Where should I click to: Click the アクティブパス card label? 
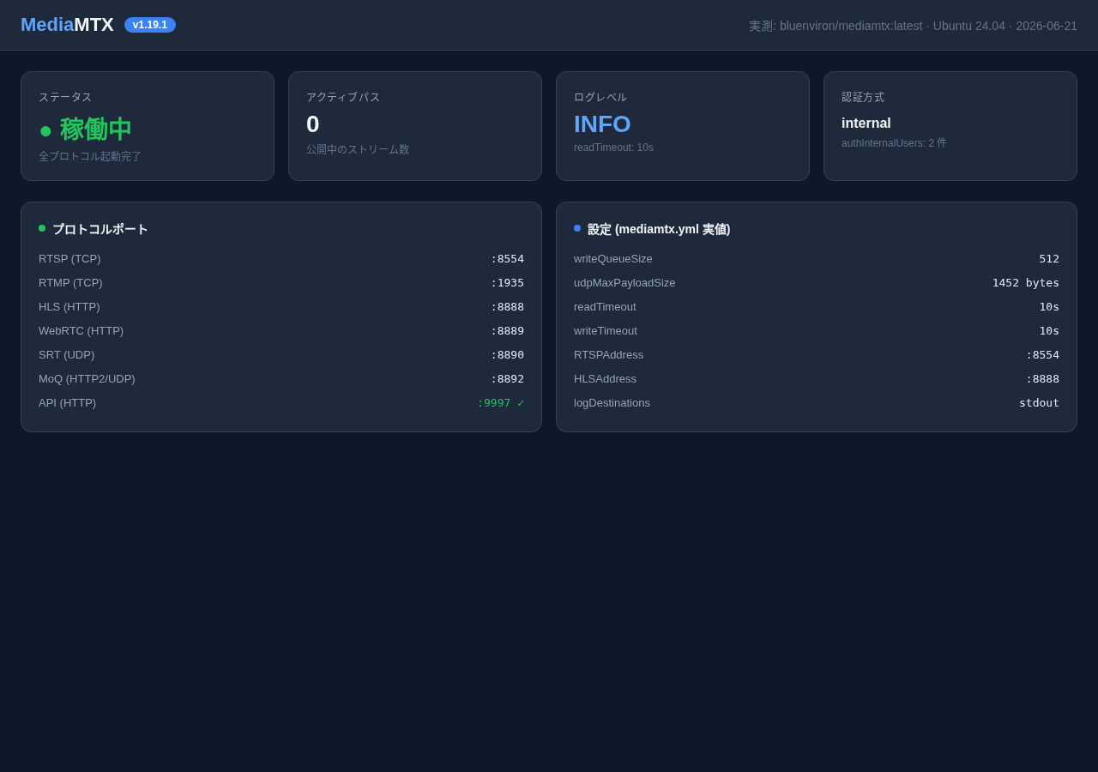click(x=343, y=97)
